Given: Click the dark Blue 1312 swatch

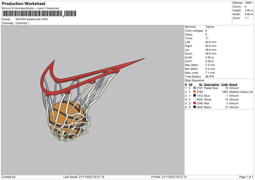Looking at the screenshot, I should pos(195,96).
